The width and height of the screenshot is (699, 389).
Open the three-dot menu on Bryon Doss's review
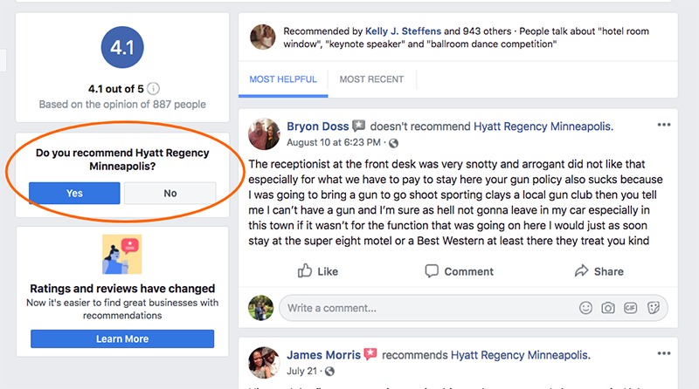(x=664, y=125)
